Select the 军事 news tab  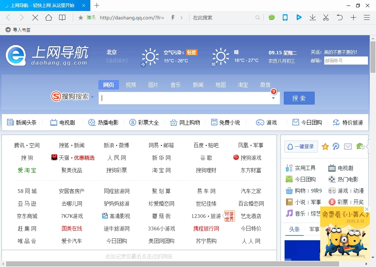(x=314, y=229)
